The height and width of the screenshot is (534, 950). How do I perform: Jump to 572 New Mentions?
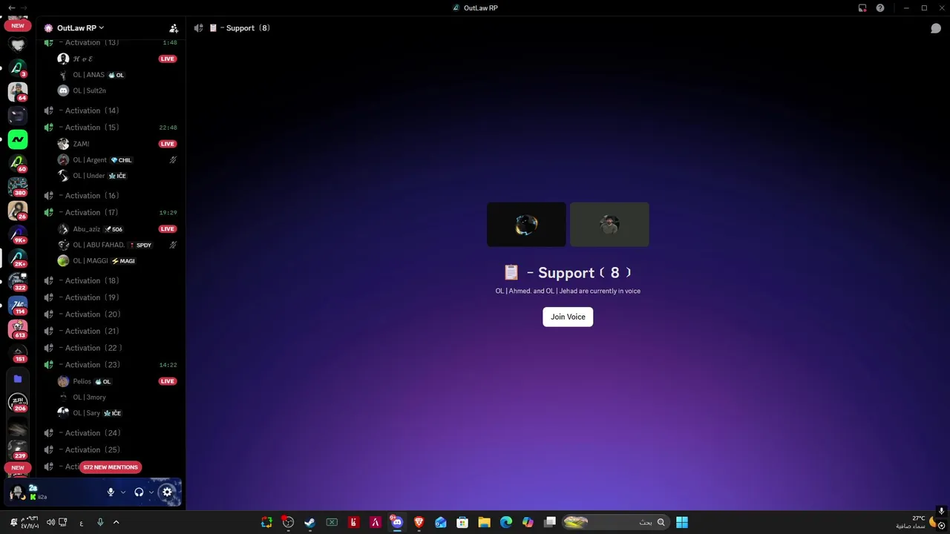coord(111,467)
